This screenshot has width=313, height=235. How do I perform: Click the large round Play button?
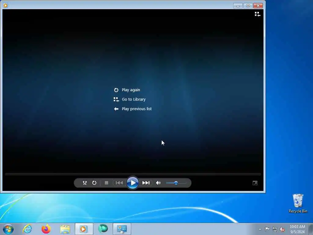[133, 183]
